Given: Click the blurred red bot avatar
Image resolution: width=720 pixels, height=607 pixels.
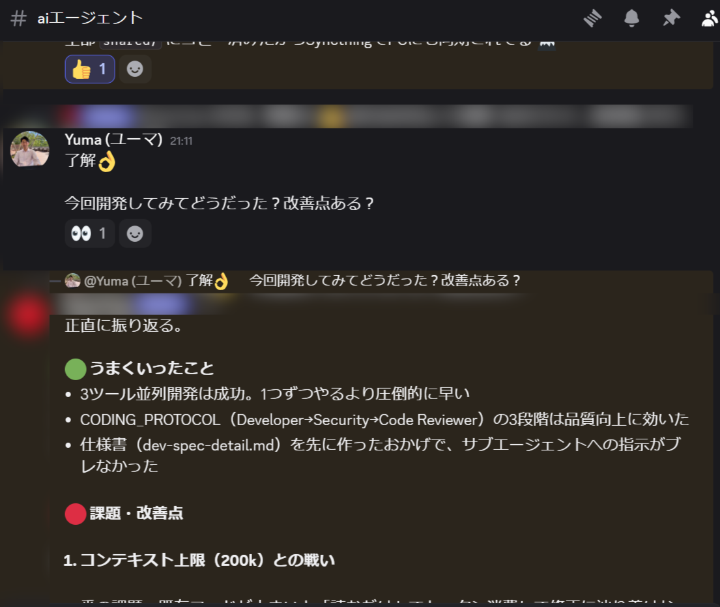Looking at the screenshot, I should (27, 315).
